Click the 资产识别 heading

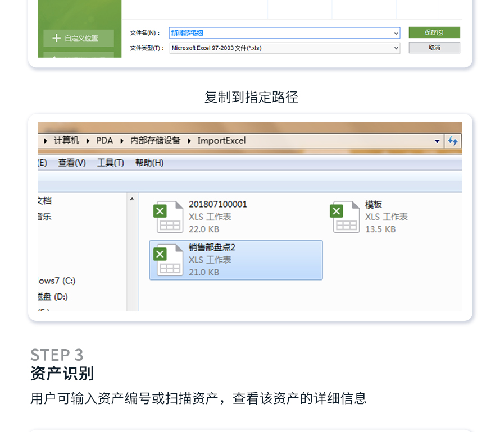pyautogui.click(x=62, y=374)
